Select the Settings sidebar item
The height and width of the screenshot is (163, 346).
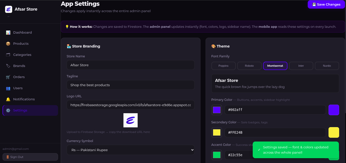coord(30,110)
